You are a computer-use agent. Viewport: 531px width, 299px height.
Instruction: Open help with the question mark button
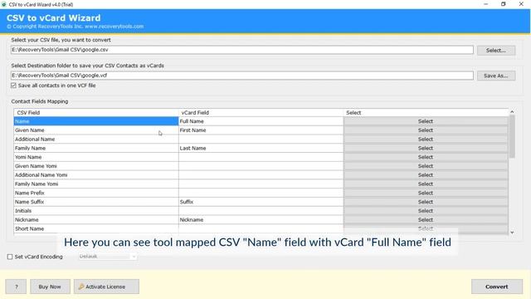pyautogui.click(x=16, y=287)
